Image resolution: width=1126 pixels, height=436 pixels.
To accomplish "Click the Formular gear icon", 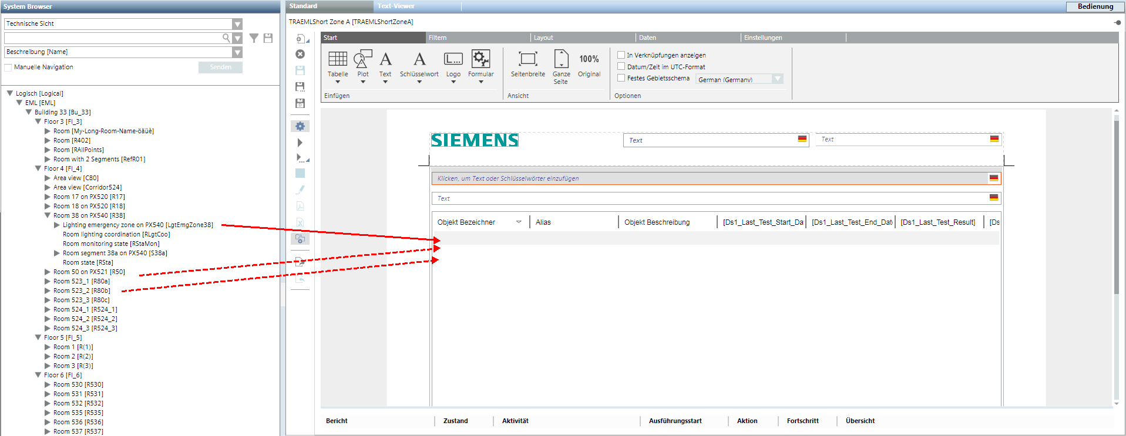I will point(480,59).
